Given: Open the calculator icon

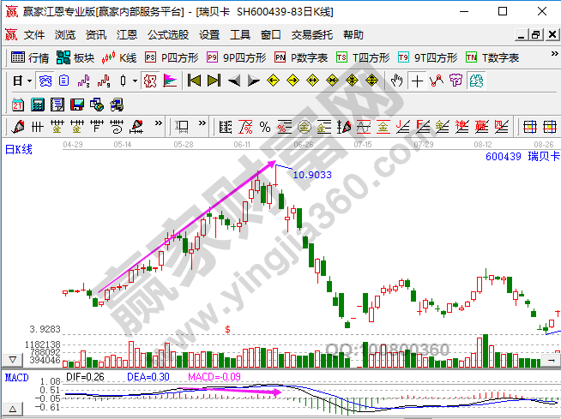Looking at the screenshot, I should (x=38, y=105).
